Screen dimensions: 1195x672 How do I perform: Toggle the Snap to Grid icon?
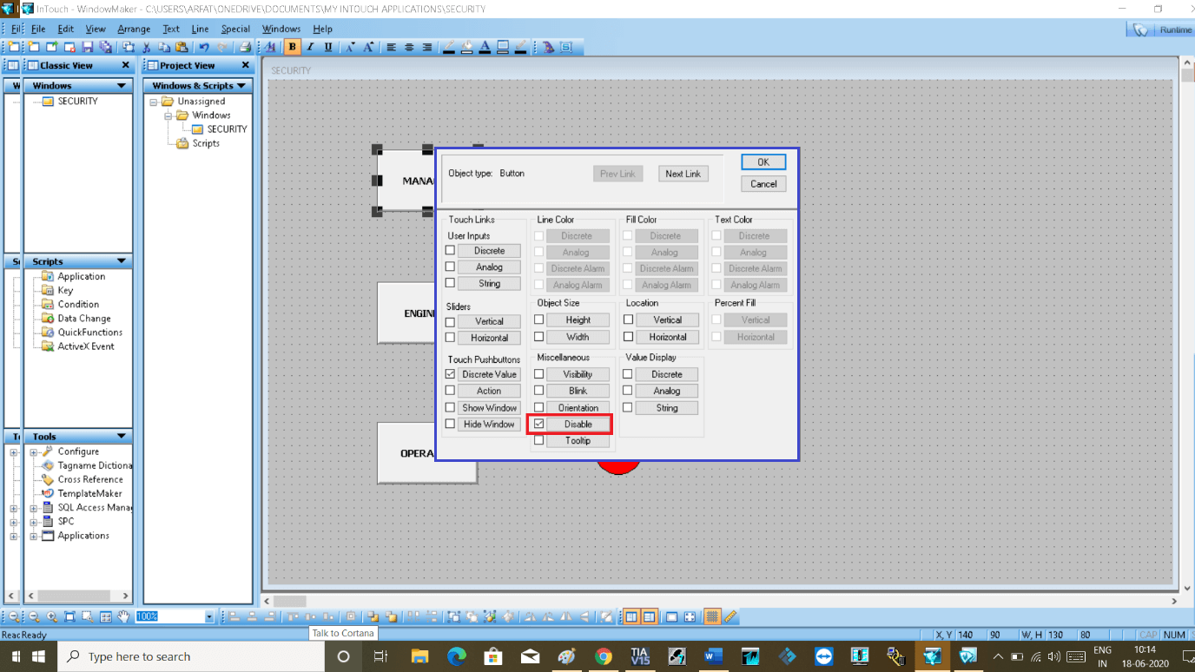click(x=712, y=616)
